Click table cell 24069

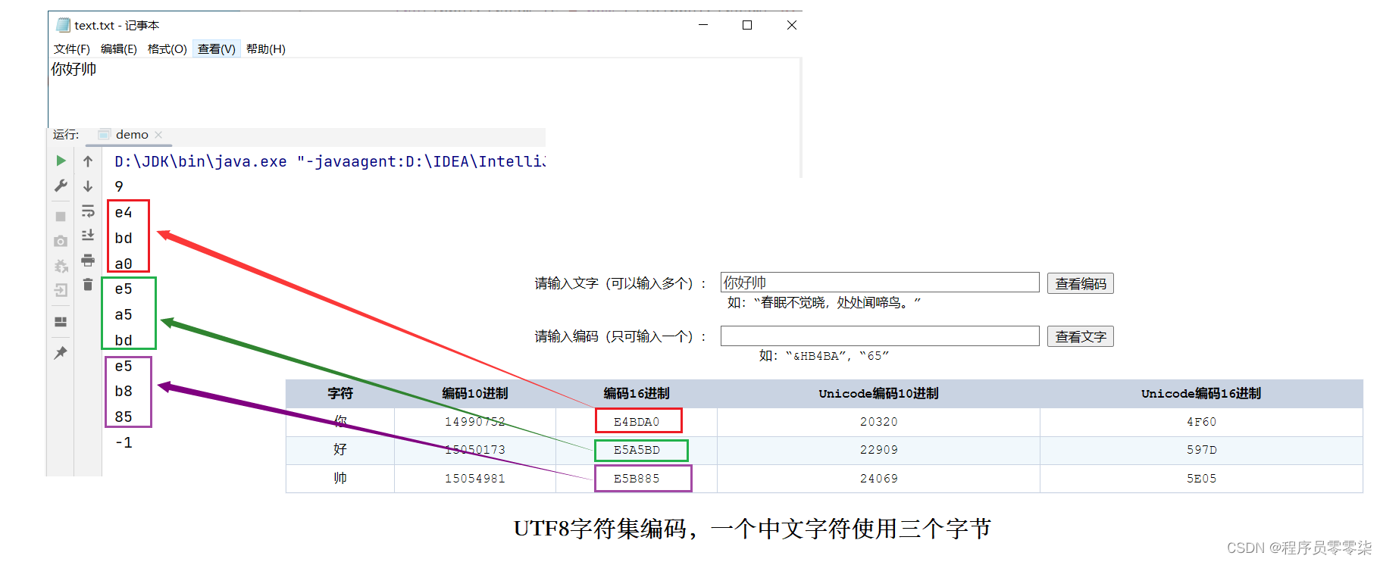879,479
